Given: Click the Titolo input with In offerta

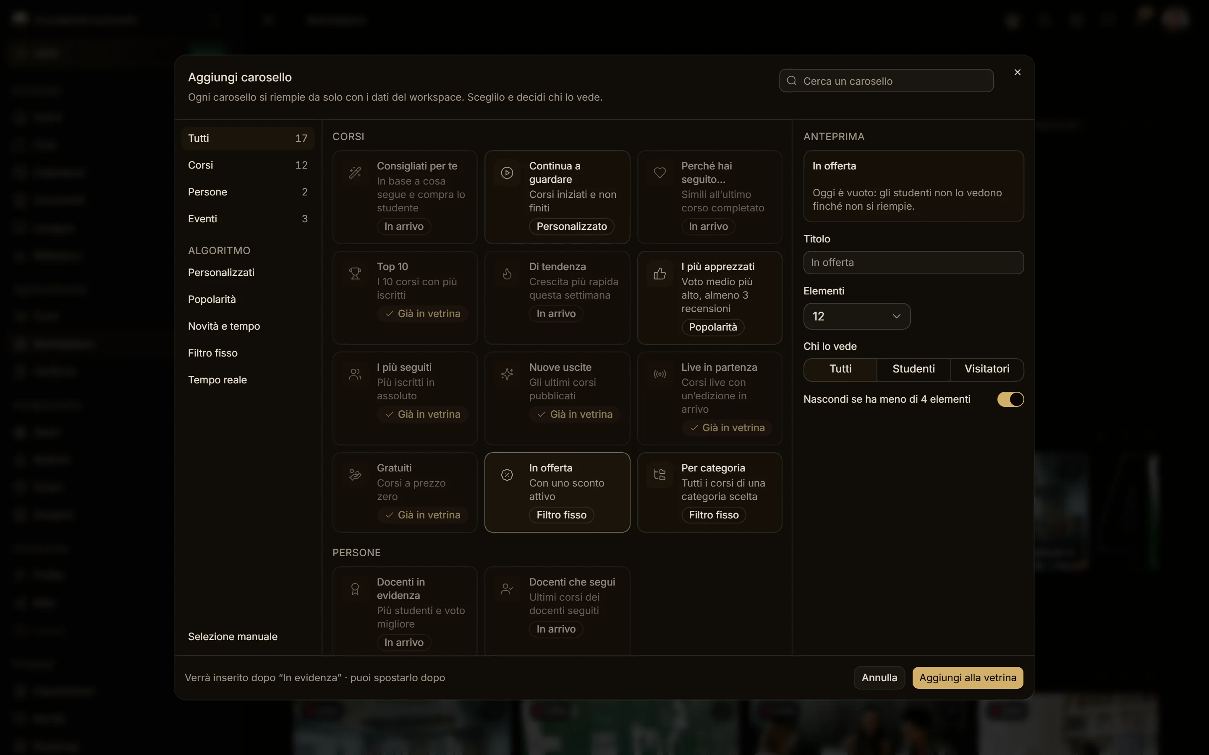Looking at the screenshot, I should [x=913, y=263].
